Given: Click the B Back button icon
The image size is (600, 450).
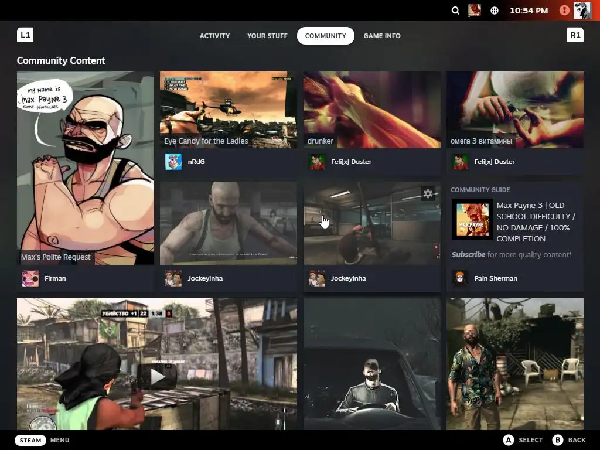Looking at the screenshot, I should tap(558, 440).
